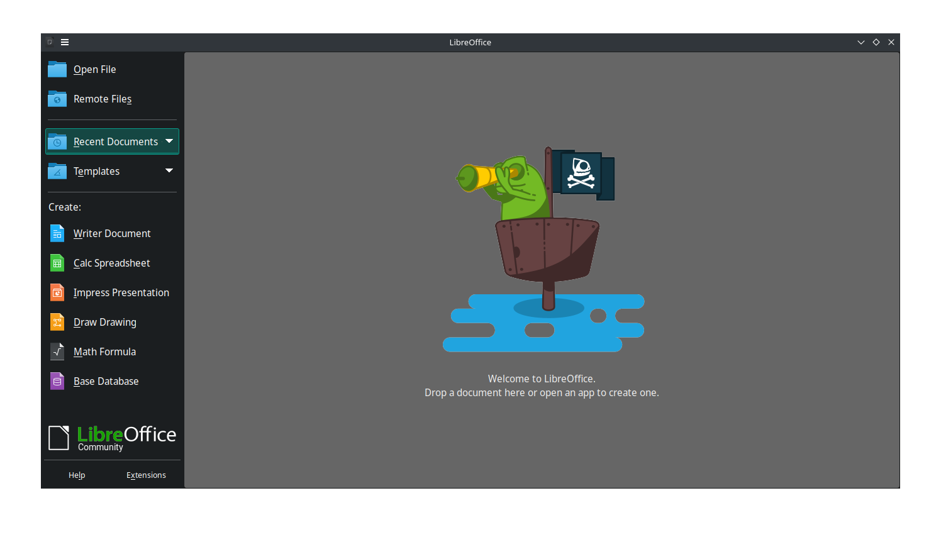
Task: Open Remote Files via its label
Action: [x=103, y=99]
